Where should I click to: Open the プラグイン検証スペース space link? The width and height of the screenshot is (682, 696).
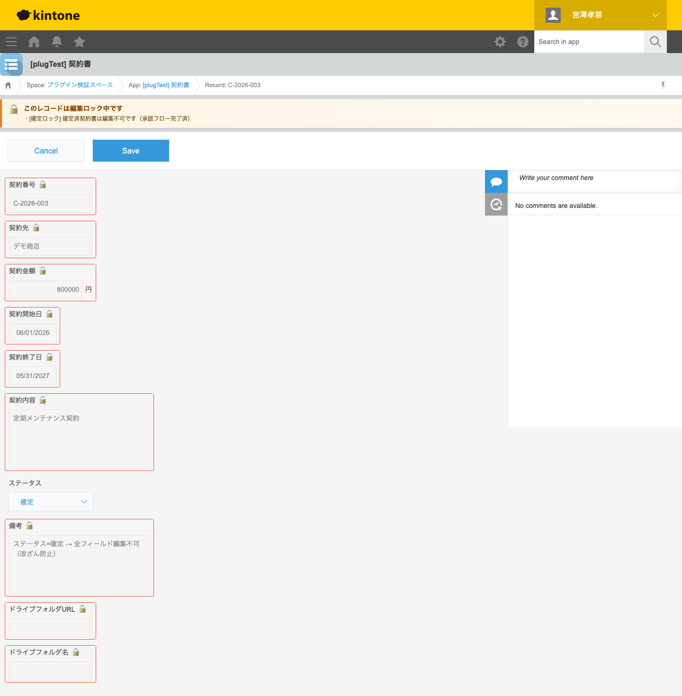[80, 85]
